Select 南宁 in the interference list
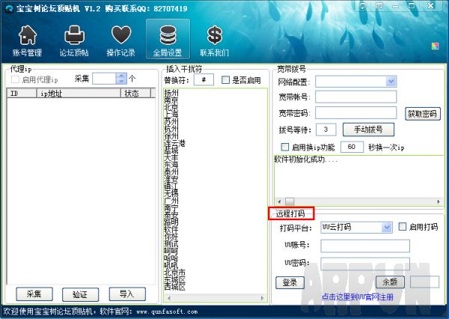 171,207
